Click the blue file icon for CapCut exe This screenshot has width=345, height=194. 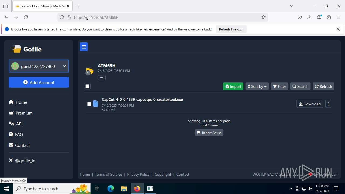click(x=96, y=104)
